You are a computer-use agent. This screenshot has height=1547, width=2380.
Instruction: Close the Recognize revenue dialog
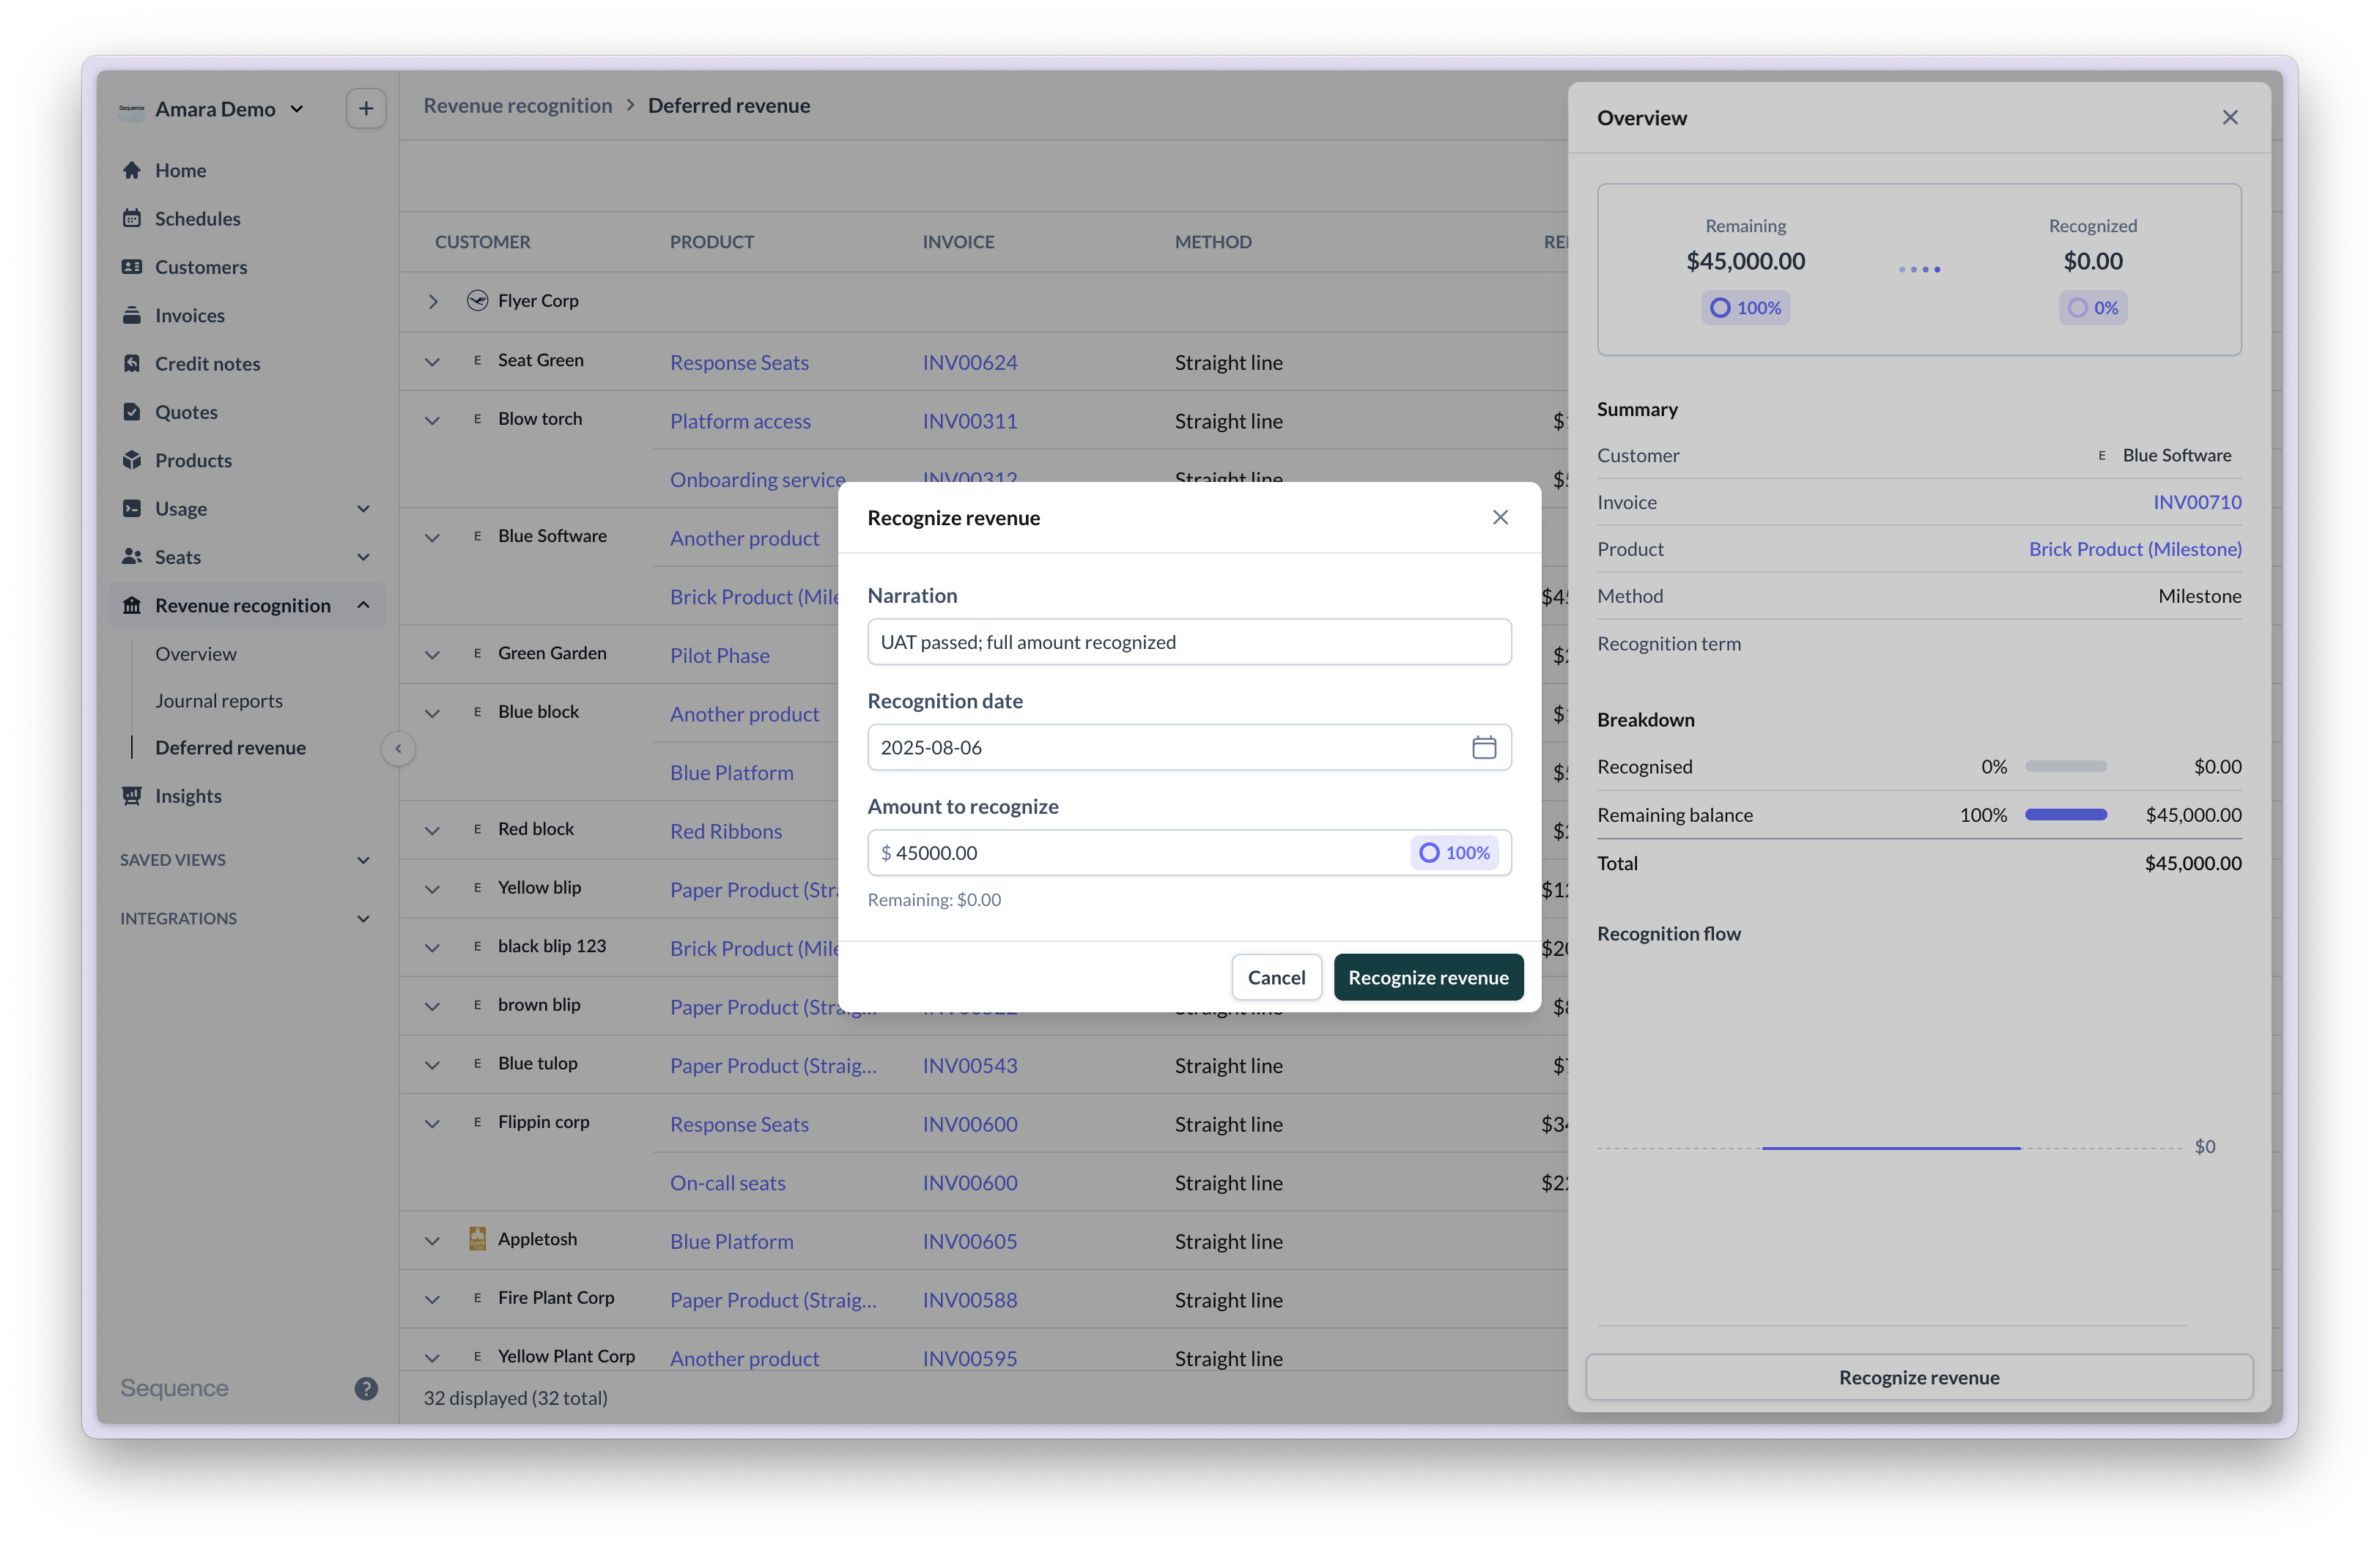coord(1500,518)
